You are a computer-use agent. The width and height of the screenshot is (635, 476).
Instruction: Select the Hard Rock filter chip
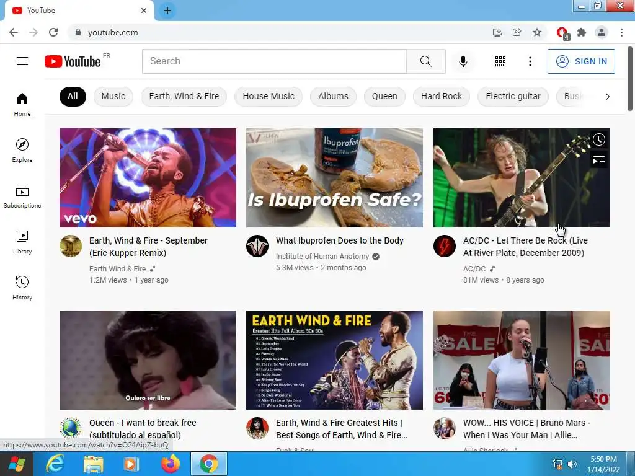(442, 96)
